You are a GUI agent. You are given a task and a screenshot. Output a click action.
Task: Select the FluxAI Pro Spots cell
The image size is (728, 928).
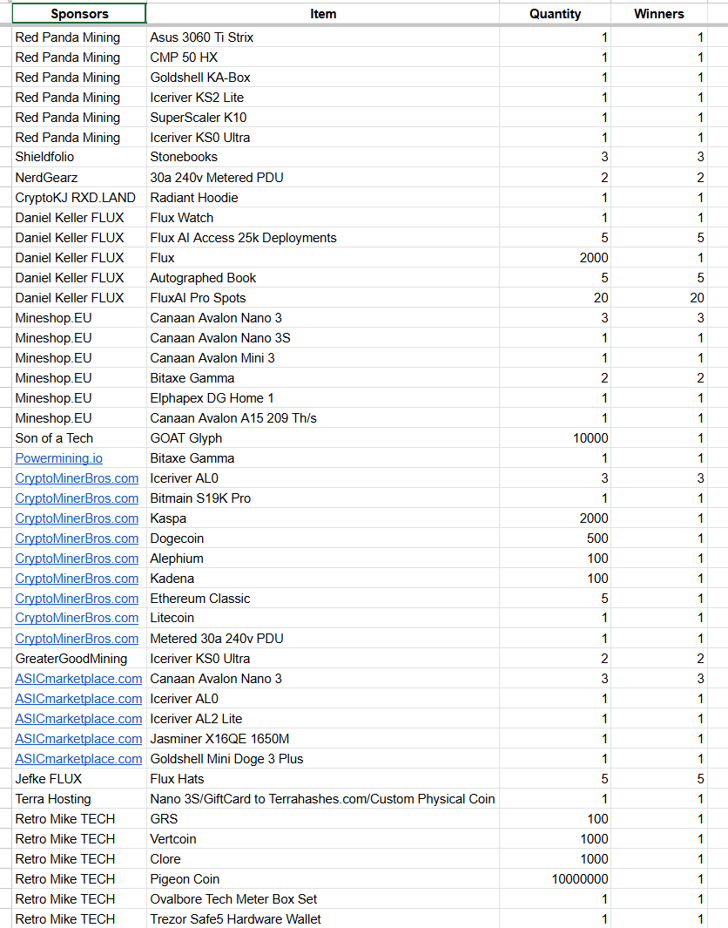click(323, 298)
